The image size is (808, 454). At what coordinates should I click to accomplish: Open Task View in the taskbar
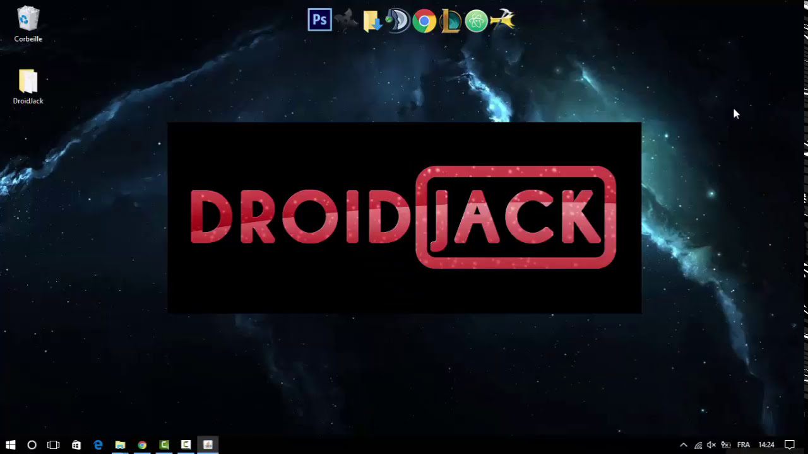coord(54,445)
